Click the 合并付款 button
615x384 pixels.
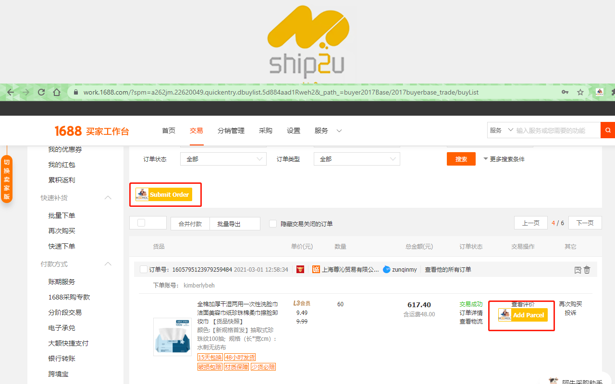190,224
